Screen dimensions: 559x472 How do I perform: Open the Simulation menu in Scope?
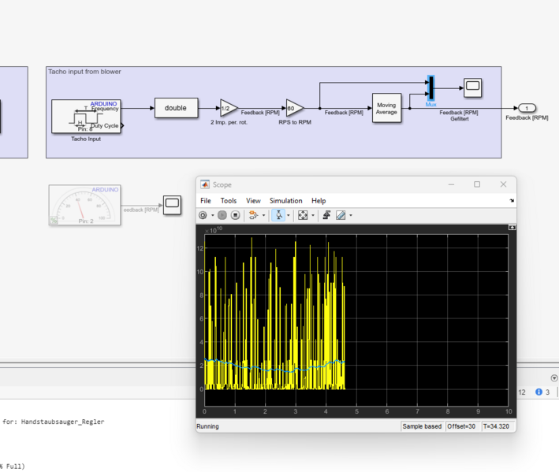click(x=285, y=201)
